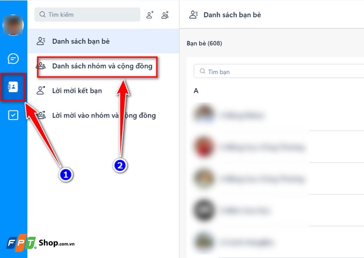Click the Tìm kiếm search field
364x258 pixels.
coord(87,15)
